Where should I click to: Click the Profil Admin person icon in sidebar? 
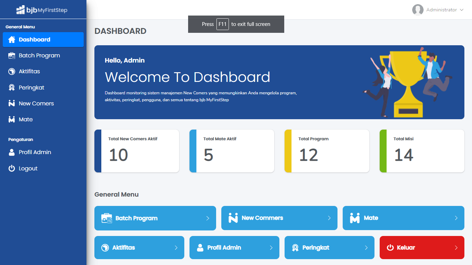[12, 152]
